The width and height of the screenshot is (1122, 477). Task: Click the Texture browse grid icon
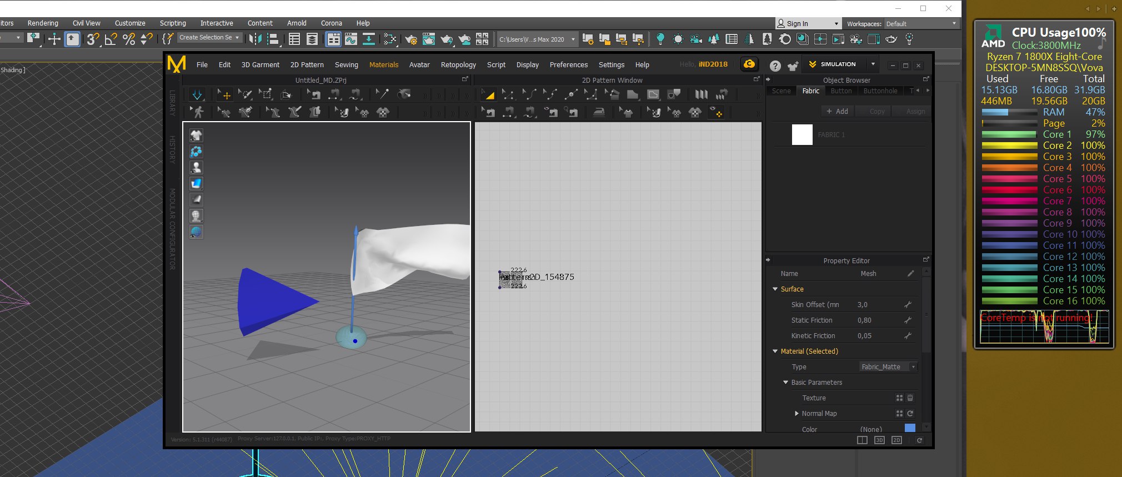[899, 398]
